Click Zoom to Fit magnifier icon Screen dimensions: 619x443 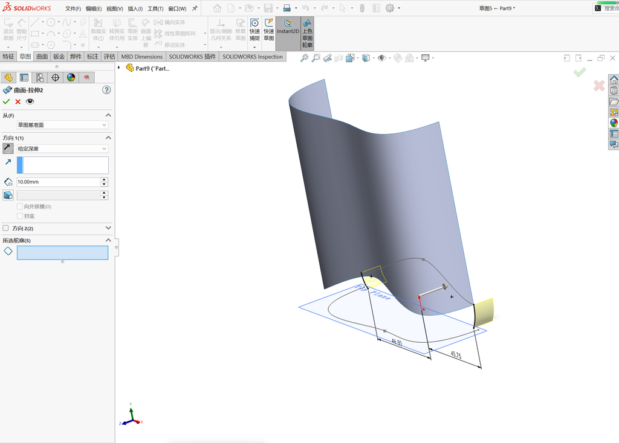tap(304, 58)
